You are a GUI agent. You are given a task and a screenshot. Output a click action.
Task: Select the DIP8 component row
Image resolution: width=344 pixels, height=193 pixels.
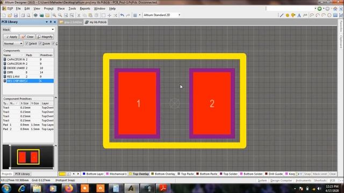pyautogui.click(x=28, y=72)
